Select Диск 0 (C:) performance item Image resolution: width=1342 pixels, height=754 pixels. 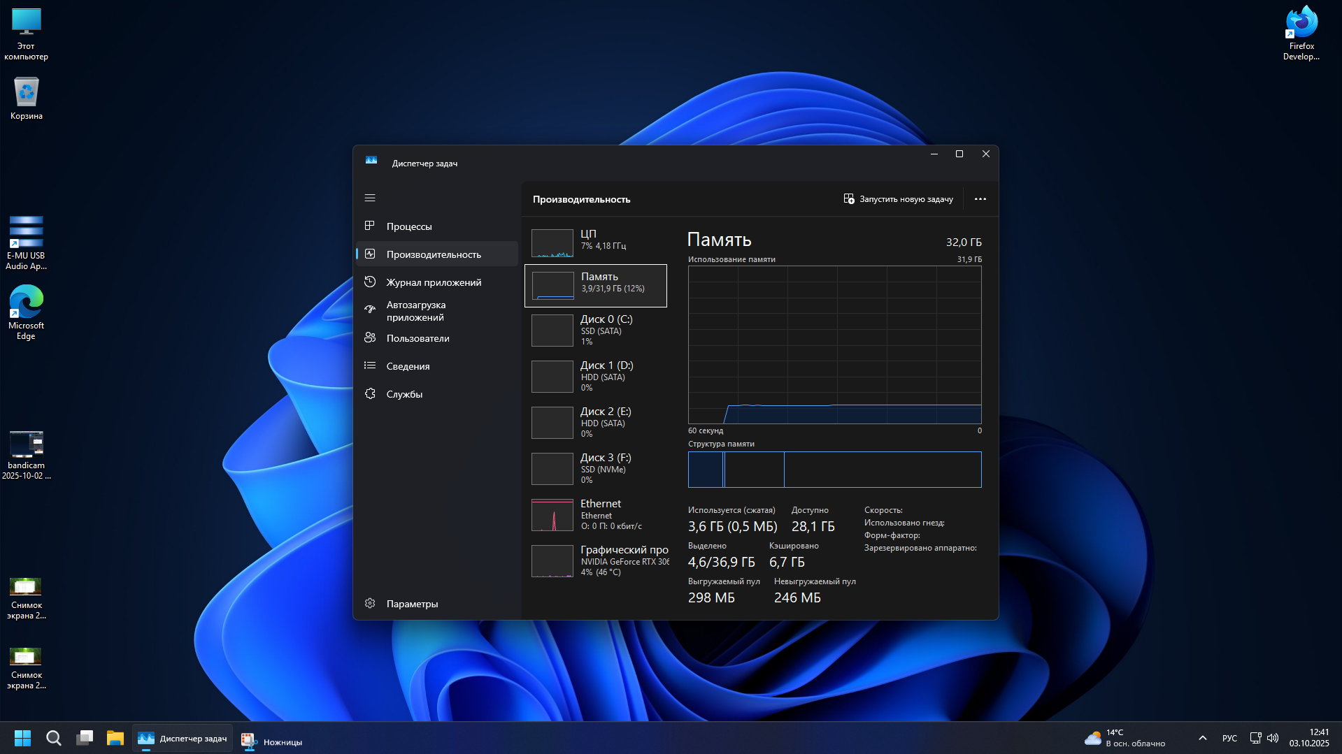tap(596, 331)
